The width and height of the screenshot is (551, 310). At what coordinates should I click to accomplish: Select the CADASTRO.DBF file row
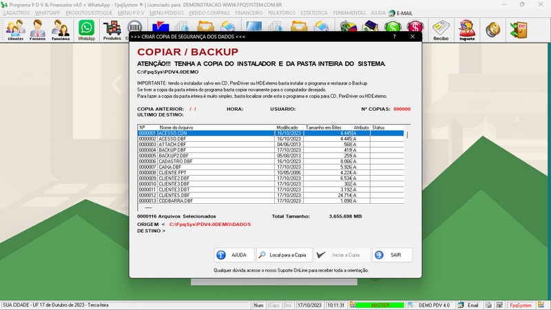[271, 161]
